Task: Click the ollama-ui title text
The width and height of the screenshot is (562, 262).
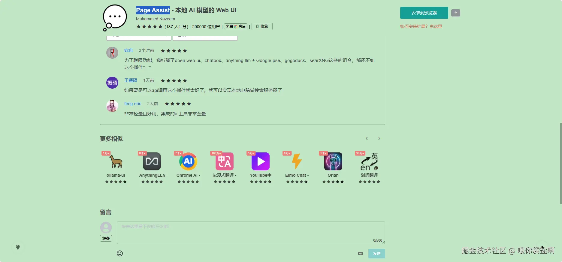Action: pos(116,175)
